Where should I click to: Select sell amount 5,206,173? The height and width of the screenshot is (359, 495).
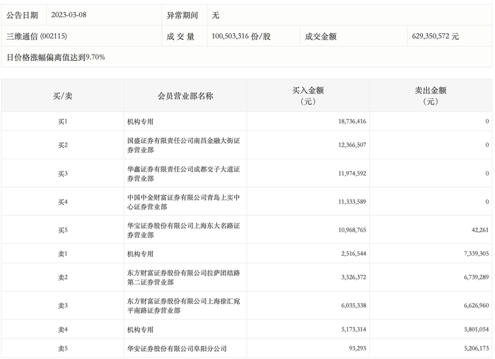[476, 348]
